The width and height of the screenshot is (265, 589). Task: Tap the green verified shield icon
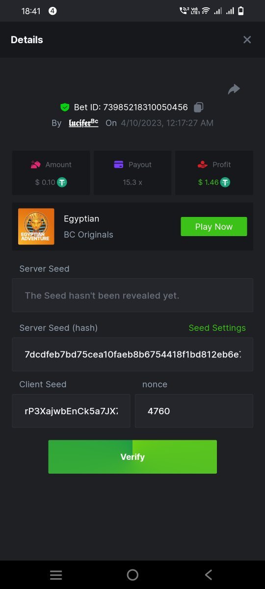pos(65,107)
